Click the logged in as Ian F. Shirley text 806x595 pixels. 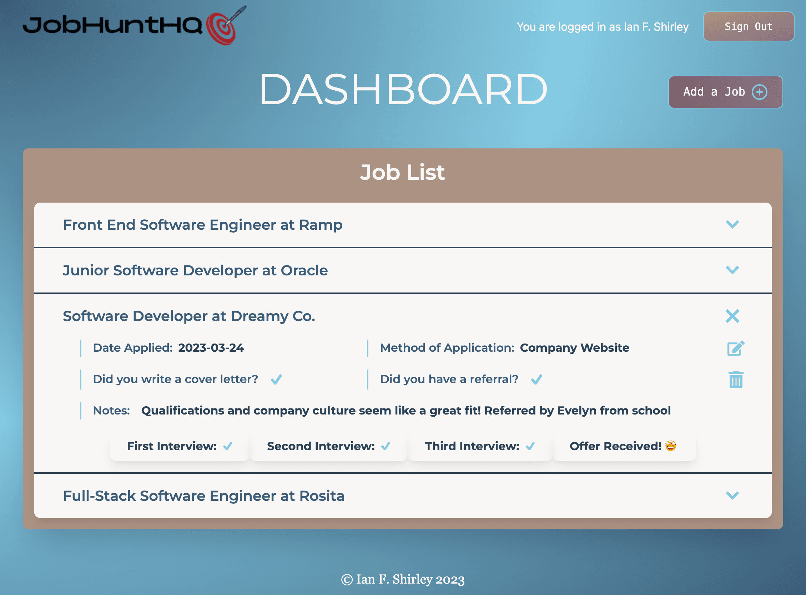pyautogui.click(x=603, y=26)
